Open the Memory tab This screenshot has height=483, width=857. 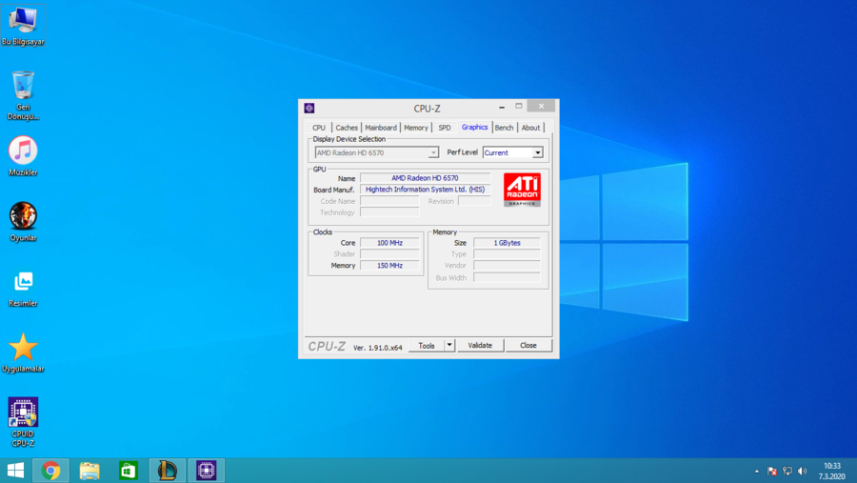pyautogui.click(x=416, y=128)
